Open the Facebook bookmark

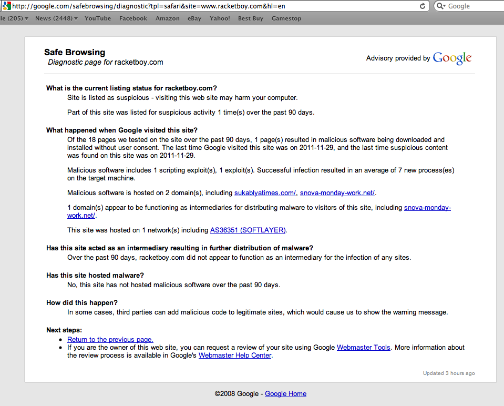[133, 18]
